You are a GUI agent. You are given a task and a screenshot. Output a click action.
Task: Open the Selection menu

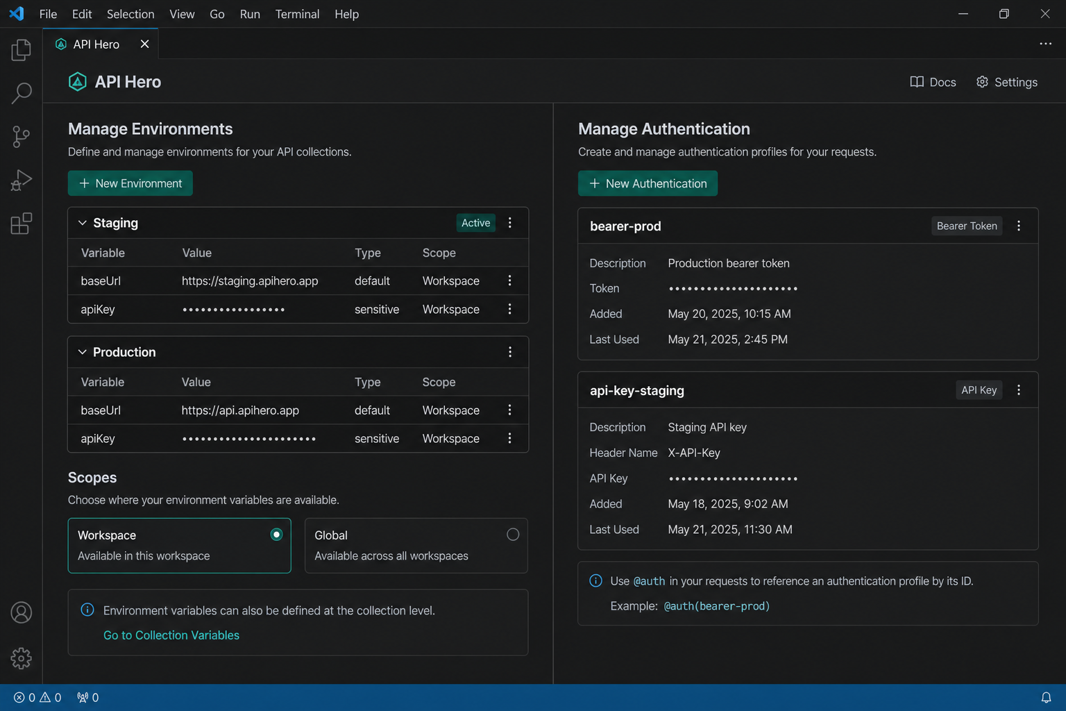point(130,14)
